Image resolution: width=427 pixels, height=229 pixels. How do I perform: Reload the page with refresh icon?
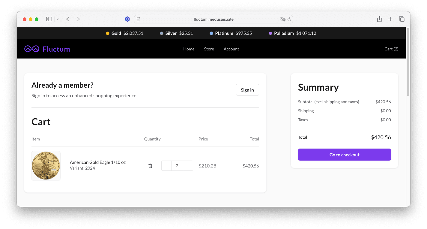coord(289,19)
